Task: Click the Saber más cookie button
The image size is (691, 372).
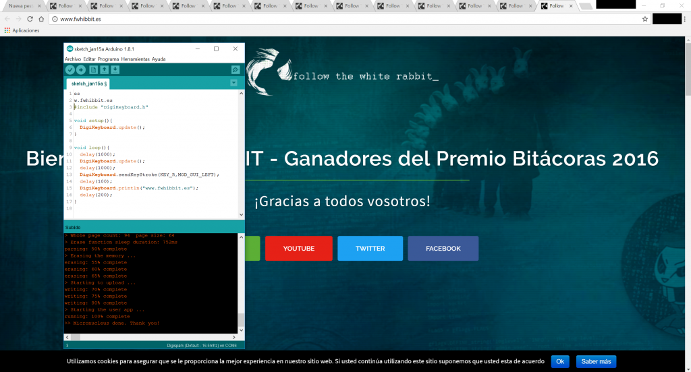Action: (596, 361)
